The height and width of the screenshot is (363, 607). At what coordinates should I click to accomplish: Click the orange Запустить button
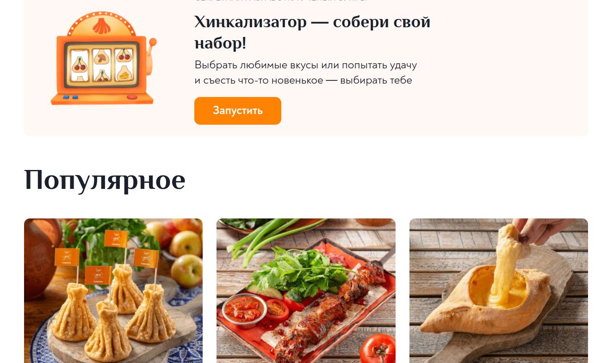pos(237,111)
